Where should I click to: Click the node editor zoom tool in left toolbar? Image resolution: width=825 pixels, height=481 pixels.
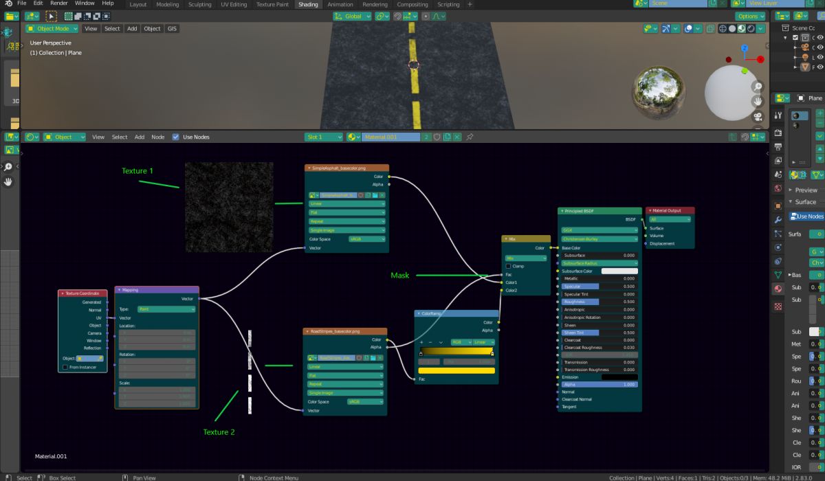(x=8, y=167)
